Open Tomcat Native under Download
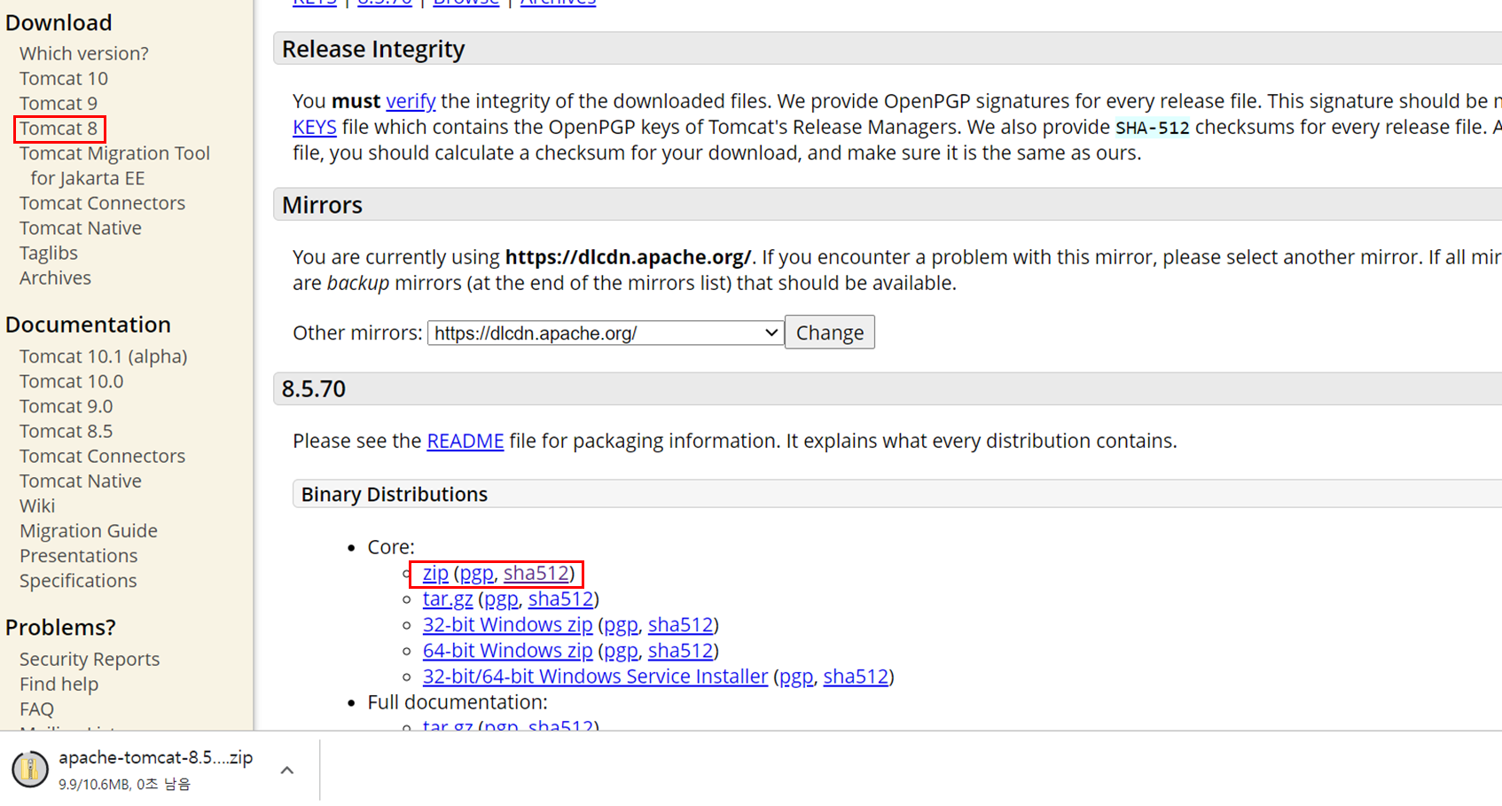Viewport: 1502px width, 806px height. [81, 228]
